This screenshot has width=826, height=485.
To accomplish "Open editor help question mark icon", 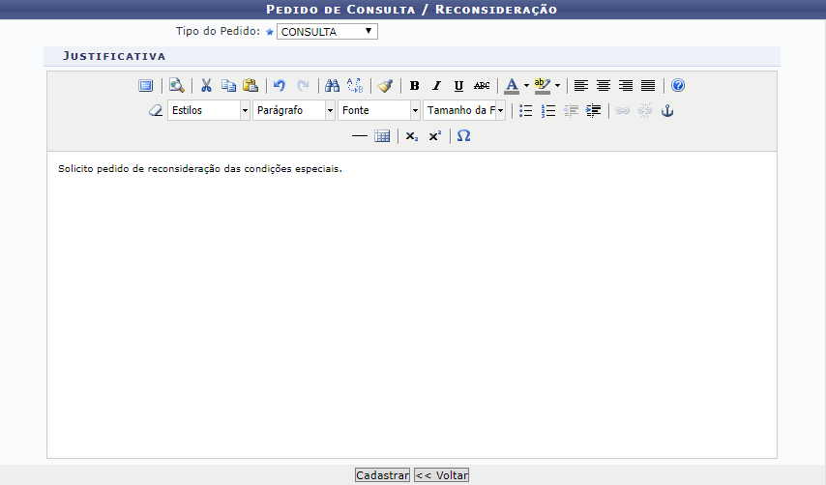I will [x=678, y=86].
